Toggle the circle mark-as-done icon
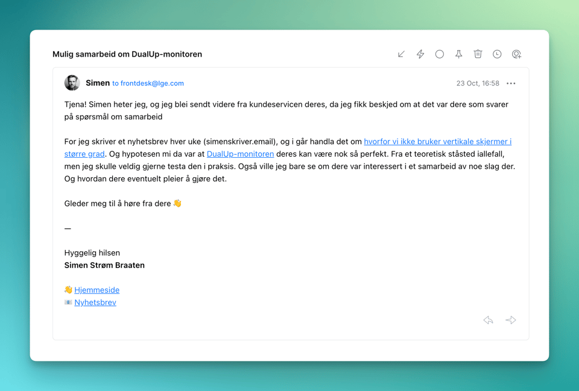The height and width of the screenshot is (391, 579). click(x=440, y=54)
